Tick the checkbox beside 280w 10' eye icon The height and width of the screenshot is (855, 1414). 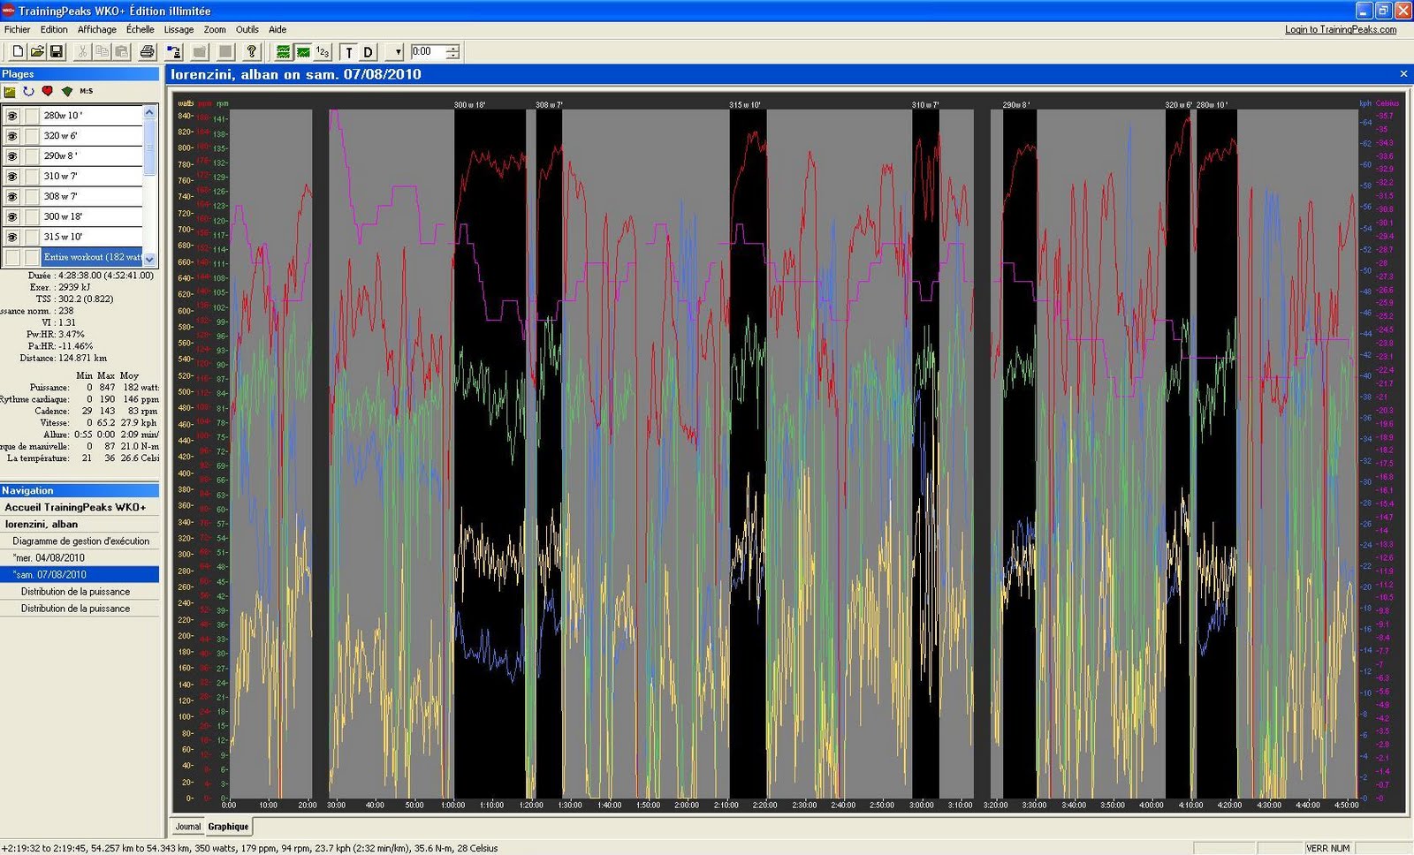pos(32,116)
